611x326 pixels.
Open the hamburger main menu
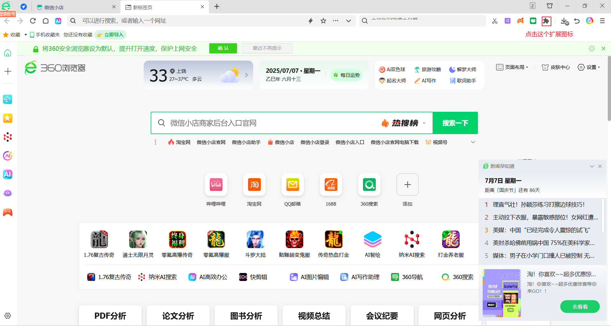pos(602,21)
